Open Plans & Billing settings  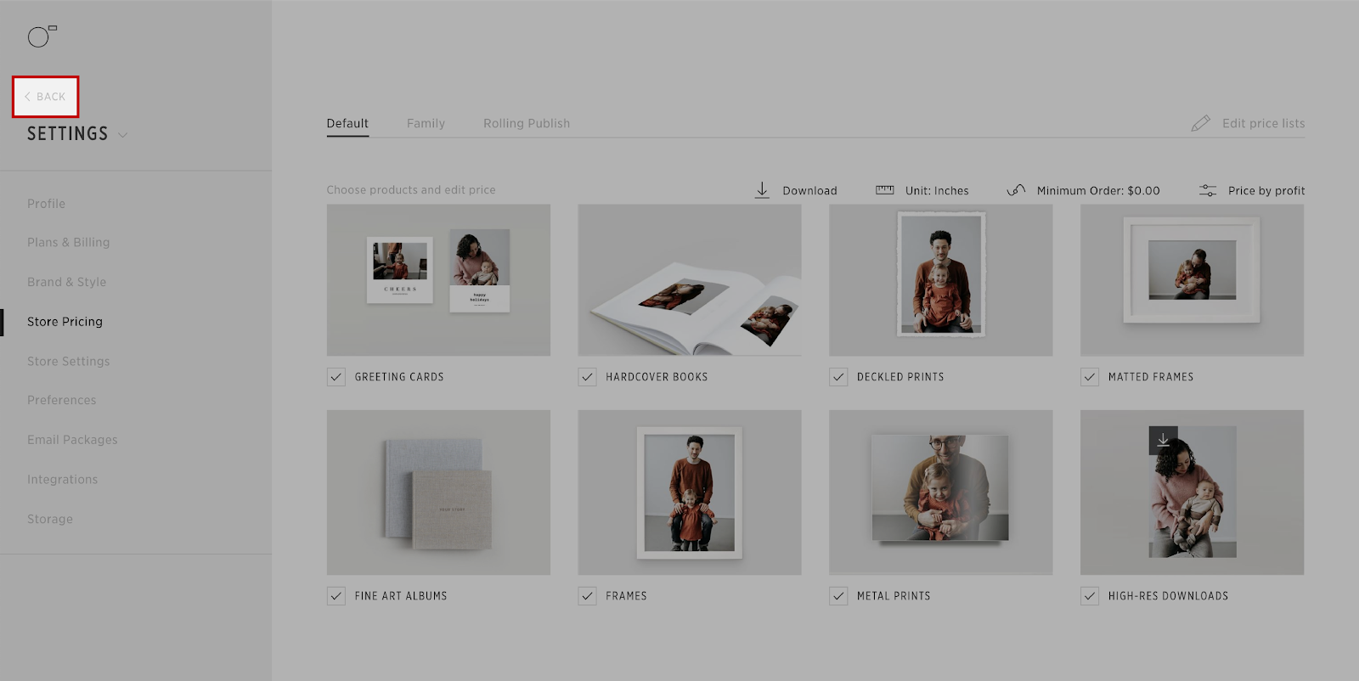pos(68,243)
